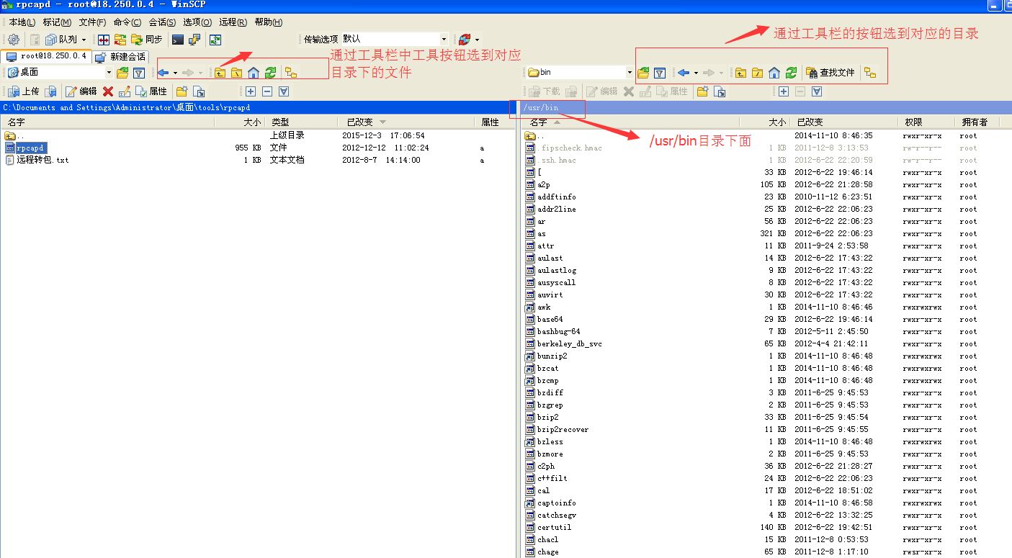Open the 本地(L) menu

click(22, 22)
